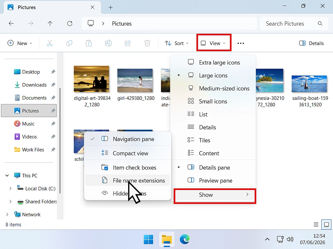Click the Paste clipboard icon
The height and width of the screenshot is (249, 333).
pyautogui.click(x=89, y=43)
